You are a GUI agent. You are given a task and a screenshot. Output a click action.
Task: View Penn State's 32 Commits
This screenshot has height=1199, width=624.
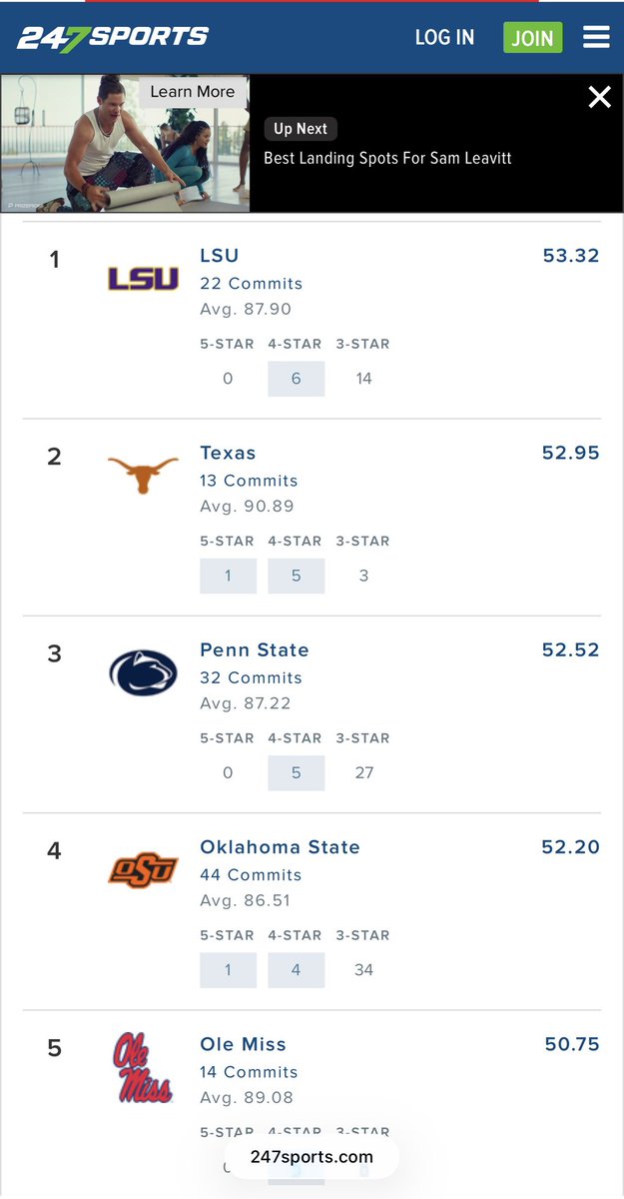pyautogui.click(x=251, y=677)
